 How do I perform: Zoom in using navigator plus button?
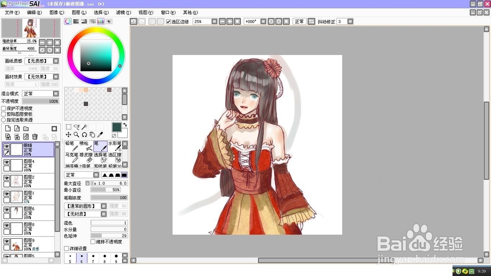(50, 42)
